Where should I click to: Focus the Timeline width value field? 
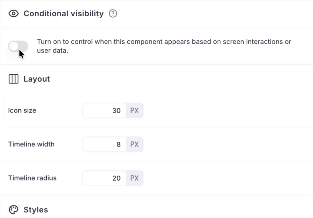point(105,145)
